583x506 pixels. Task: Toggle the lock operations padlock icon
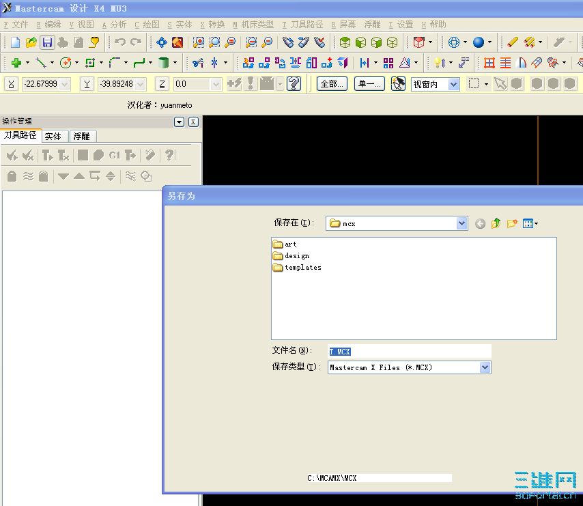12,176
